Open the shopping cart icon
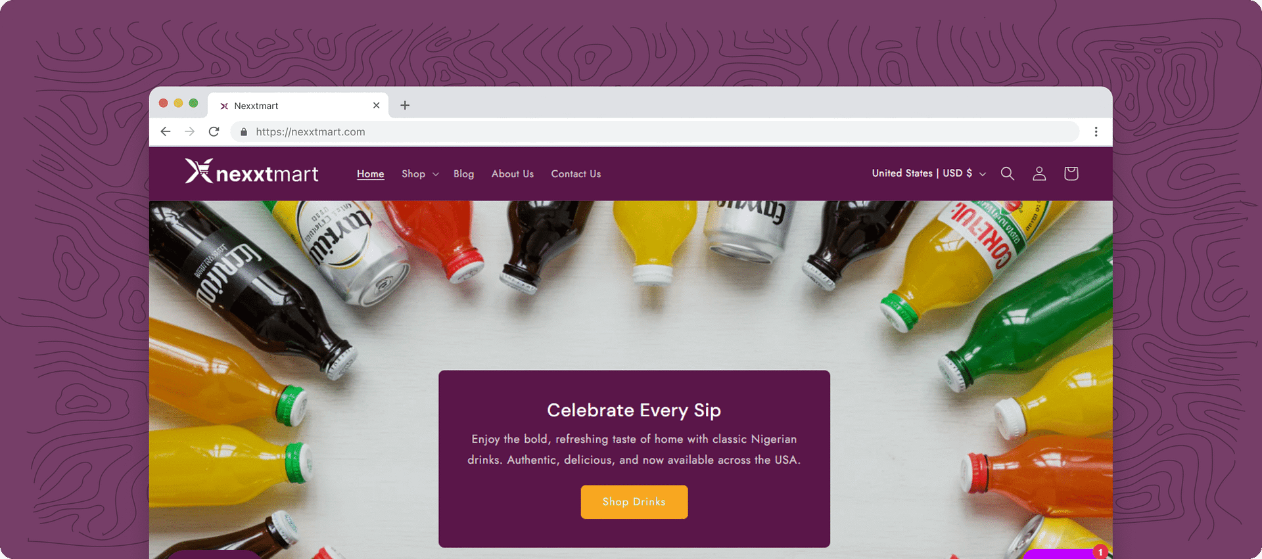 click(x=1071, y=173)
